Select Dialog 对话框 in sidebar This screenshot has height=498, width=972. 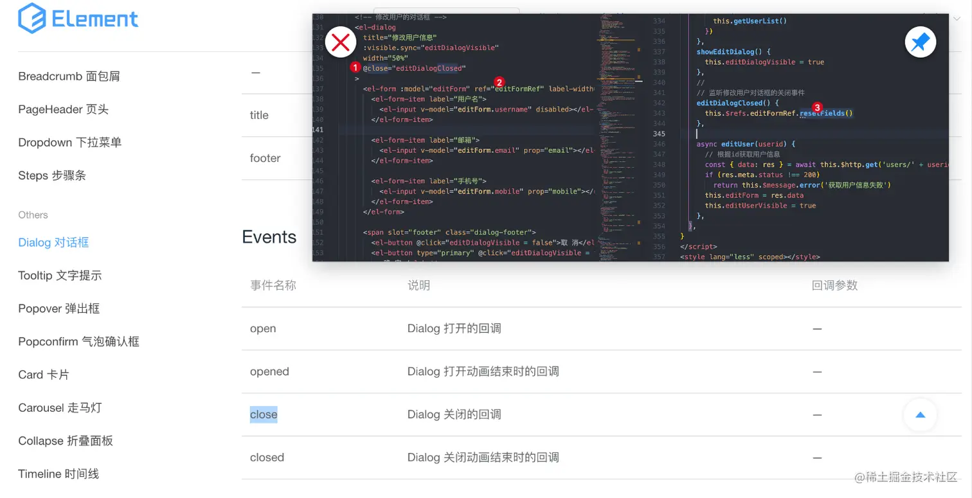[53, 242]
